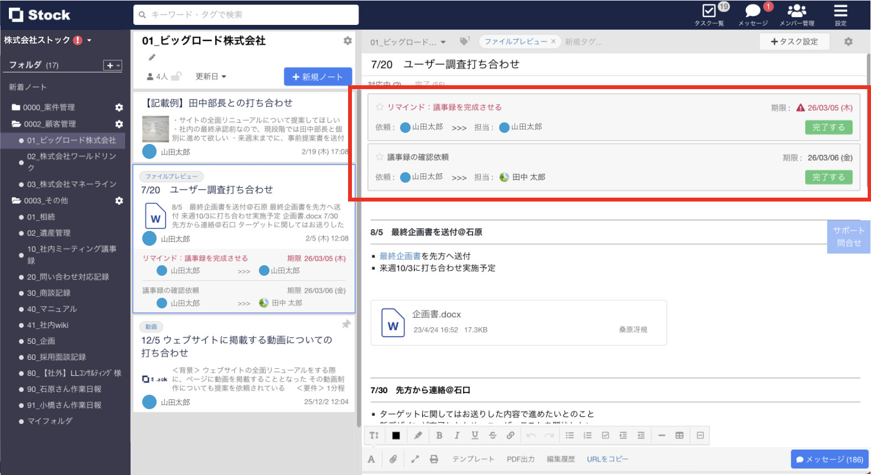Image resolution: width=871 pixels, height=475 pixels.
Task: Insert a numbered list
Action: (x=588, y=435)
